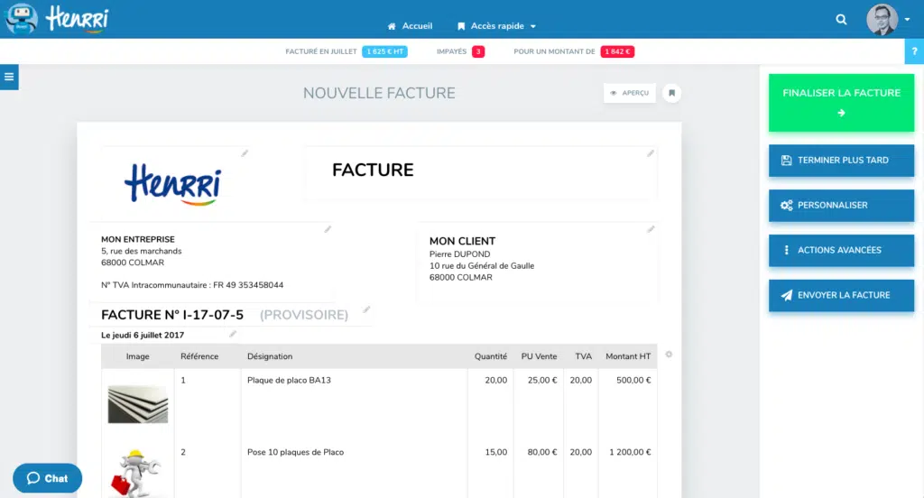Expand Actions avancées options
The width and height of the screenshot is (924, 498).
[x=841, y=250]
